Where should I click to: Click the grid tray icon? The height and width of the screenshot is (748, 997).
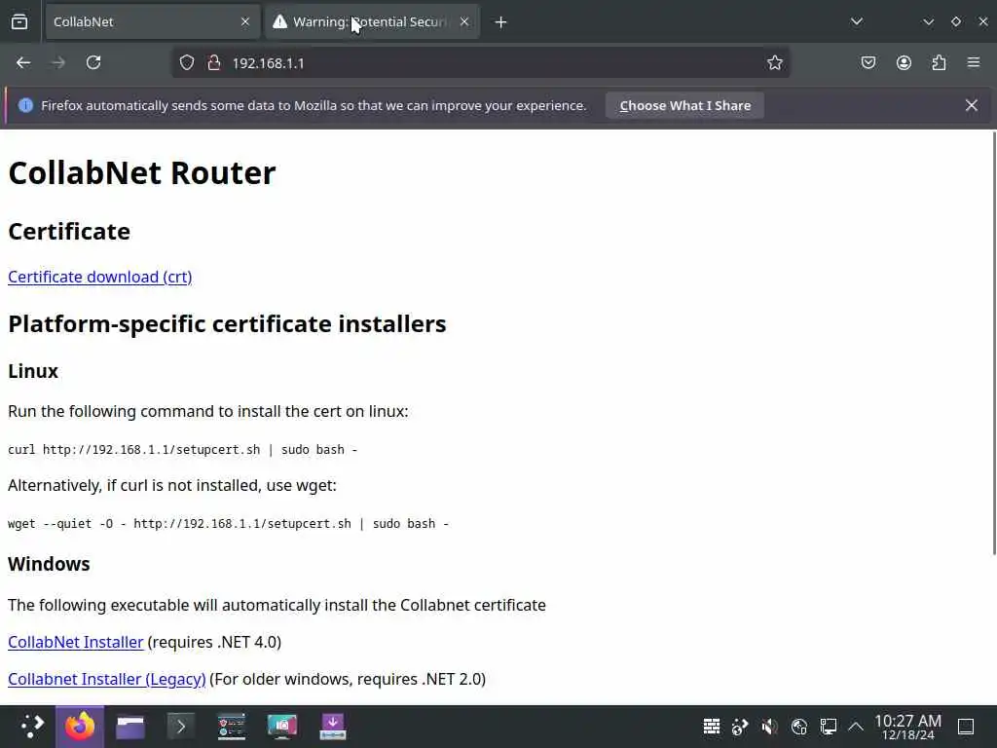712,727
